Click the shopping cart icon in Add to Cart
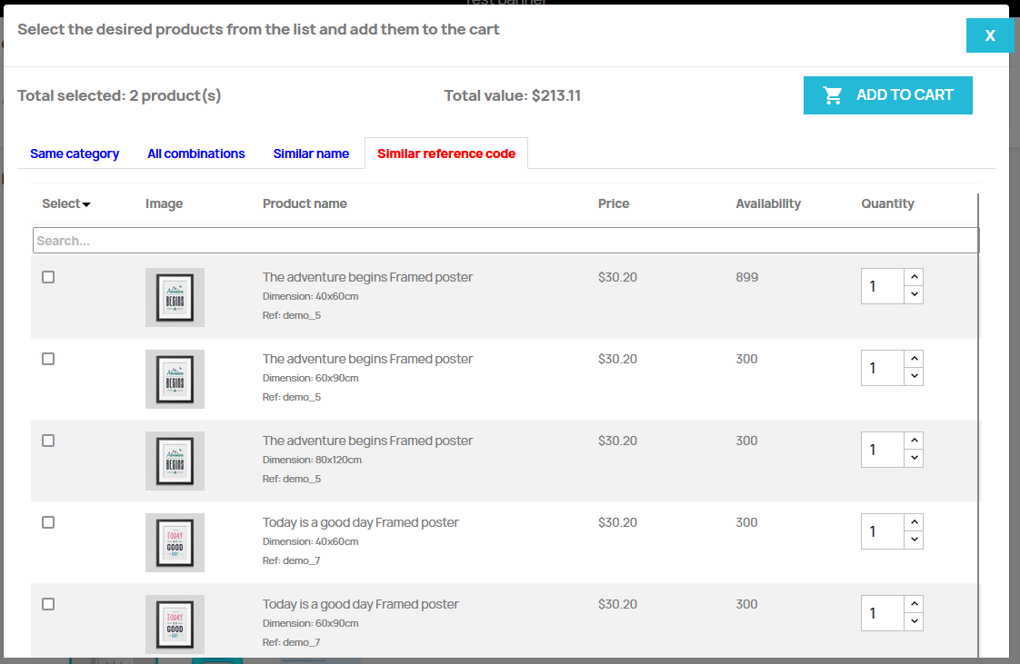1020x664 pixels. click(833, 95)
